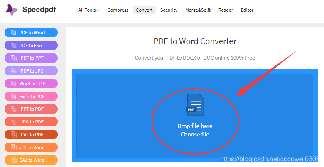Click the Speedpdf butterfly logo icon
The image size is (324, 167).
click(x=12, y=10)
